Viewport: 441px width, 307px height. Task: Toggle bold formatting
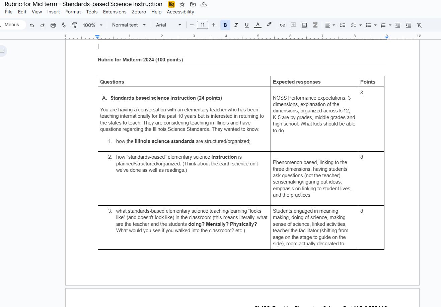tap(225, 25)
